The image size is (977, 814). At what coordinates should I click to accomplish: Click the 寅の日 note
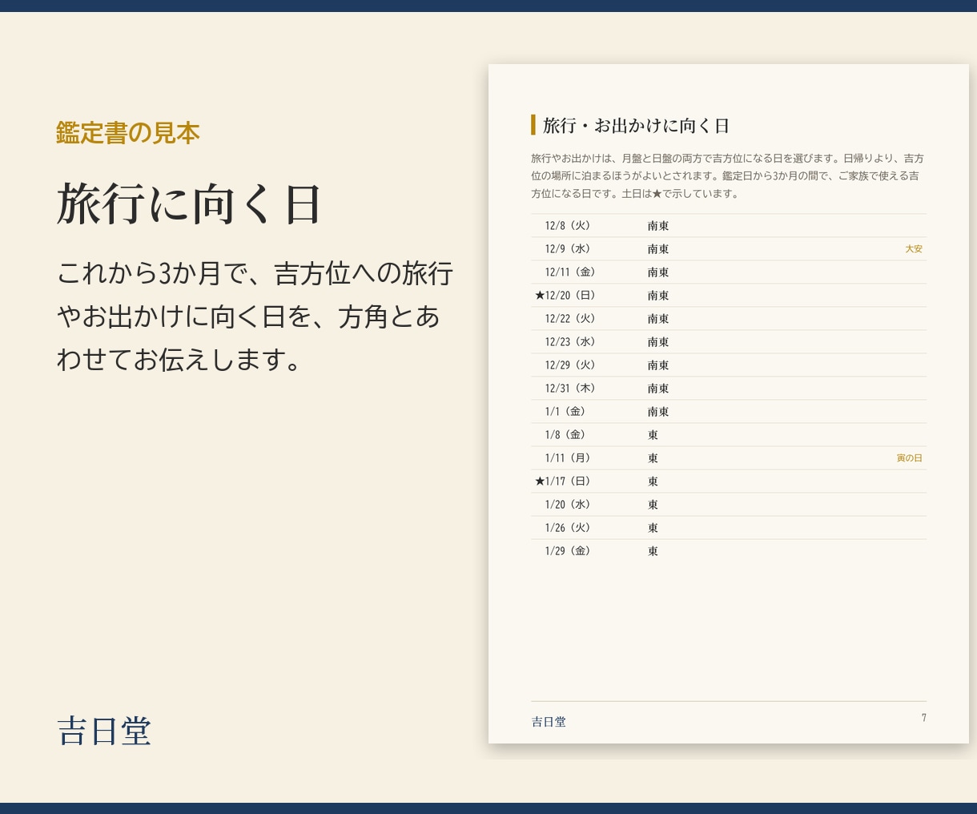[910, 458]
